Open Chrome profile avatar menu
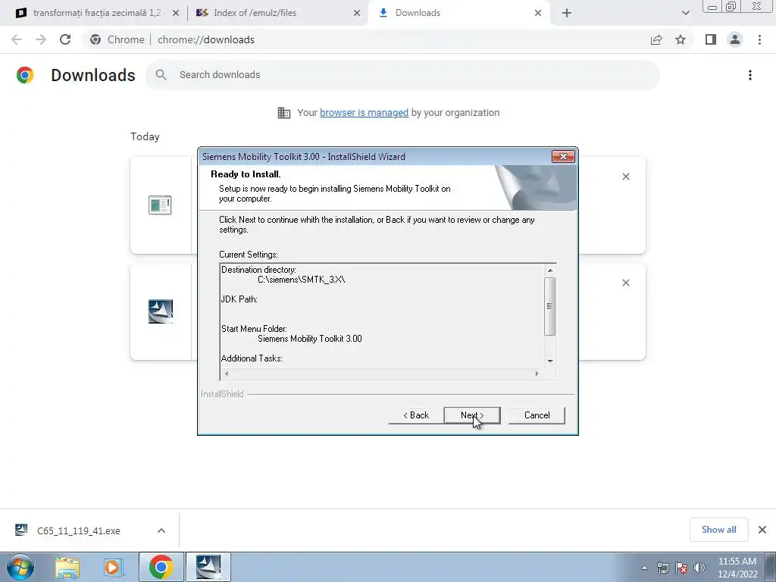This screenshot has width=776, height=582. pyautogui.click(x=735, y=39)
